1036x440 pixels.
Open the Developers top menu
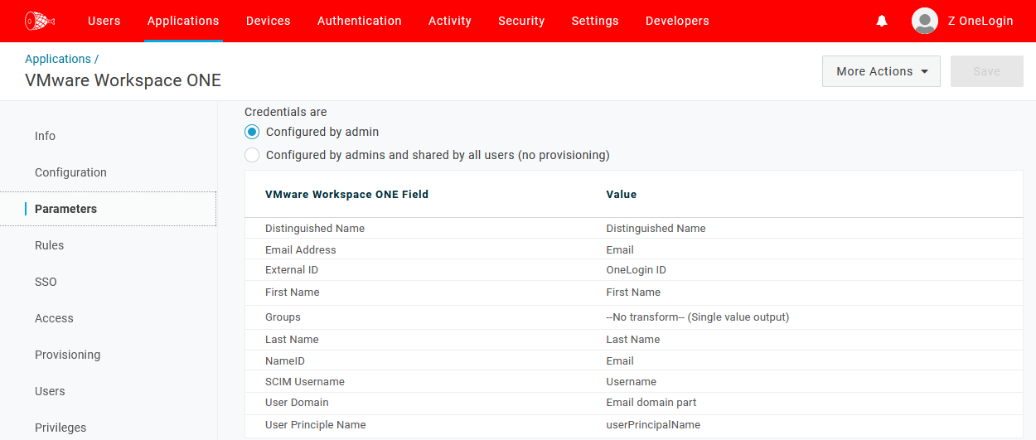click(677, 21)
